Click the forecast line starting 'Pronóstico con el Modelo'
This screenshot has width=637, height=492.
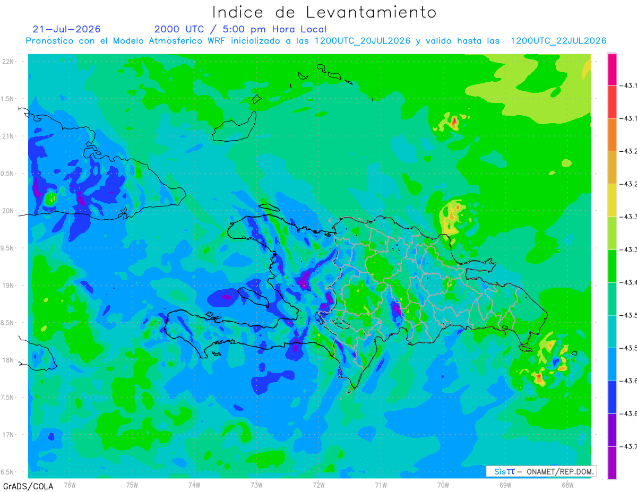pyautogui.click(x=316, y=41)
